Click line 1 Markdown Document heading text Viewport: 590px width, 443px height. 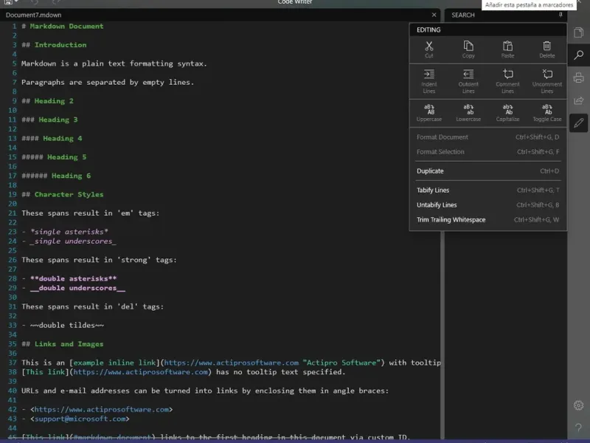pos(66,27)
